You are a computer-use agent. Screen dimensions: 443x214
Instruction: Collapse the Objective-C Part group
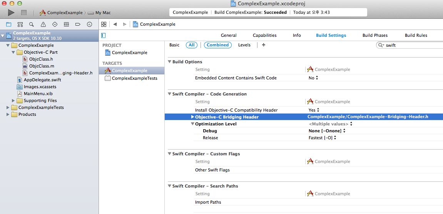(x=13, y=53)
